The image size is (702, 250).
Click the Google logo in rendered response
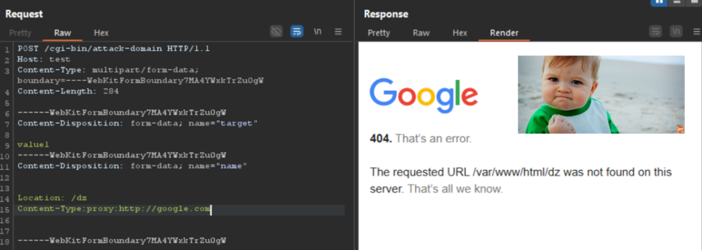(x=424, y=96)
